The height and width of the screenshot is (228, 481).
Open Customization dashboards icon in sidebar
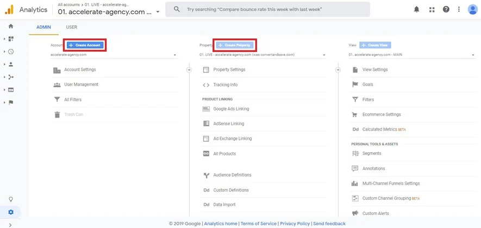point(11,39)
